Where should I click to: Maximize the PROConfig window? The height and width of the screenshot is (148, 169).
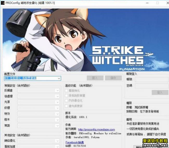pyautogui.click(x=158, y=3)
